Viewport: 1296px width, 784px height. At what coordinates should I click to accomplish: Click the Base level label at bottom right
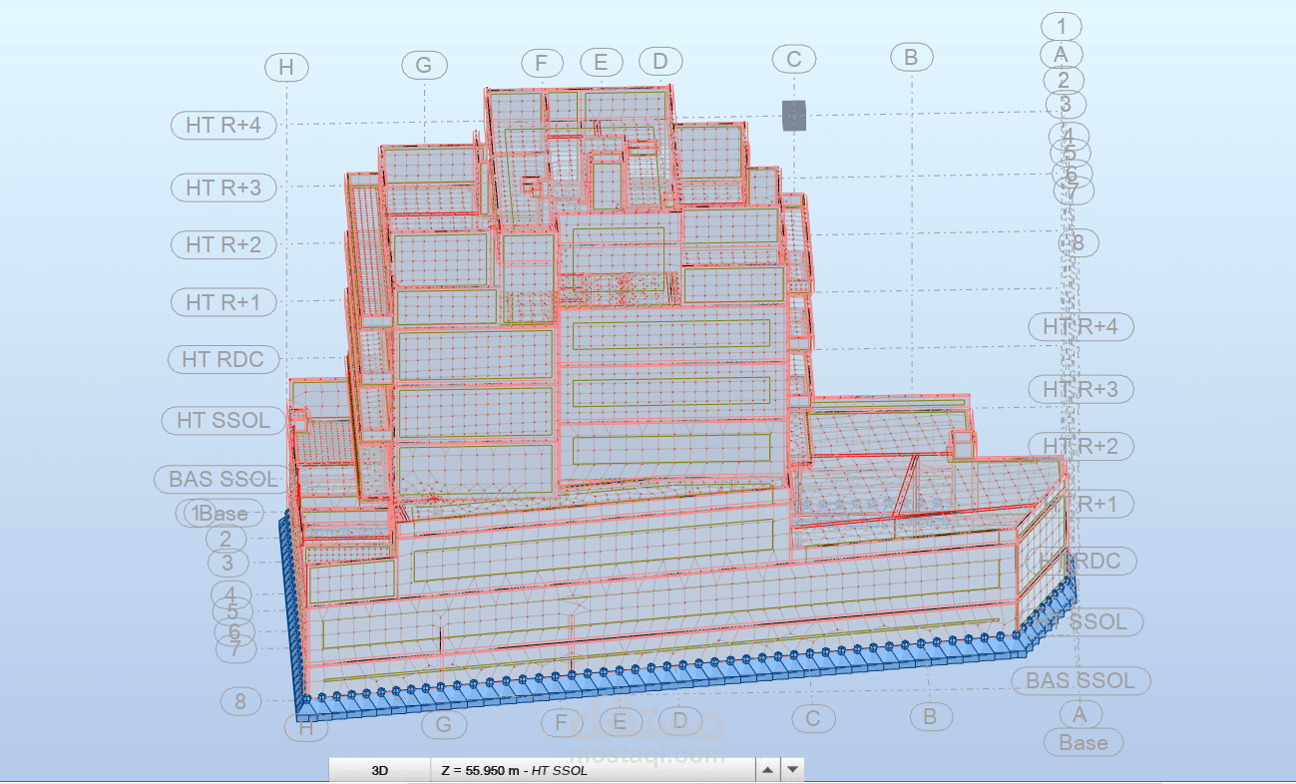[x=1081, y=742]
